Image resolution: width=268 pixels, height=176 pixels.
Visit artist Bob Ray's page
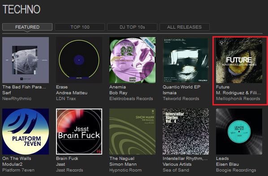(118, 92)
